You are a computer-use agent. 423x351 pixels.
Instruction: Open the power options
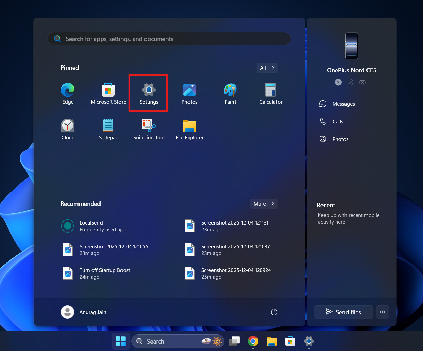tap(274, 312)
